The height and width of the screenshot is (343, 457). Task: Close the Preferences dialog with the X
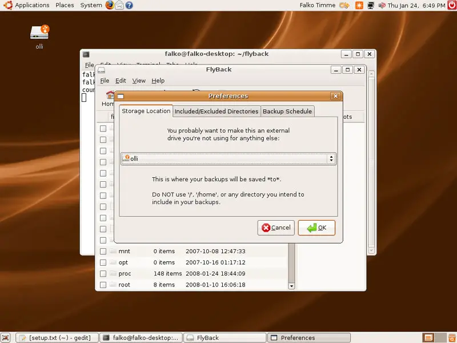[335, 96]
